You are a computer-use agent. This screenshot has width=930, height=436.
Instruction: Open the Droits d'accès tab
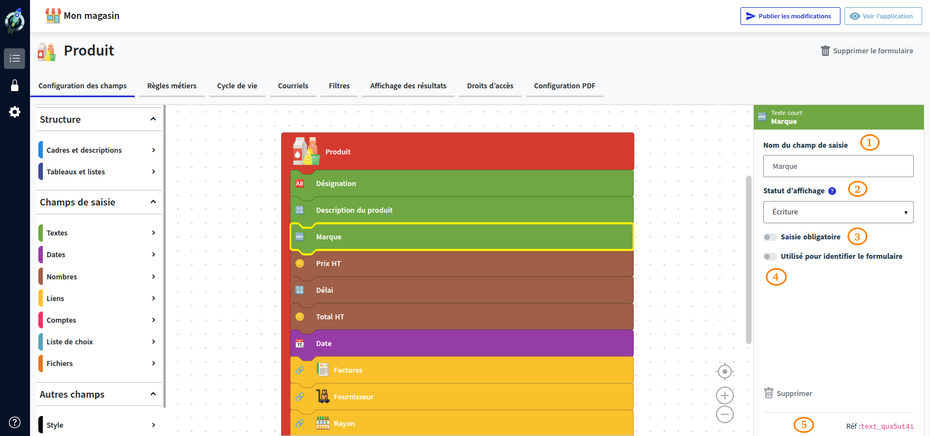[490, 86]
